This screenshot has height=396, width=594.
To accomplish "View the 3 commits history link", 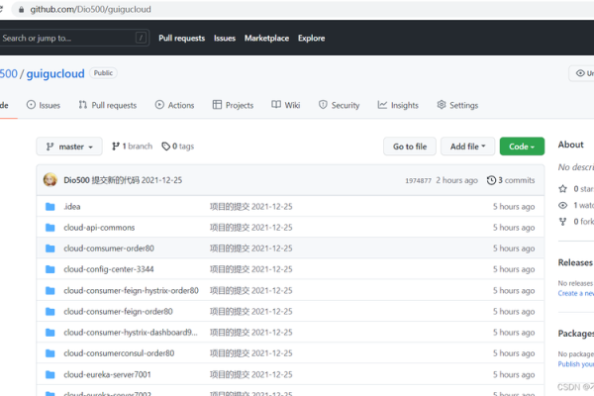I will [511, 180].
